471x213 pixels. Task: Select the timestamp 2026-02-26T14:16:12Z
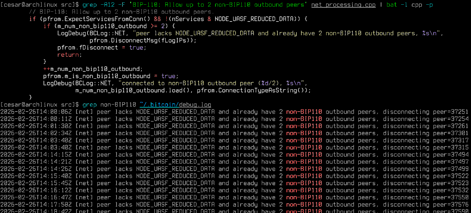(36, 190)
